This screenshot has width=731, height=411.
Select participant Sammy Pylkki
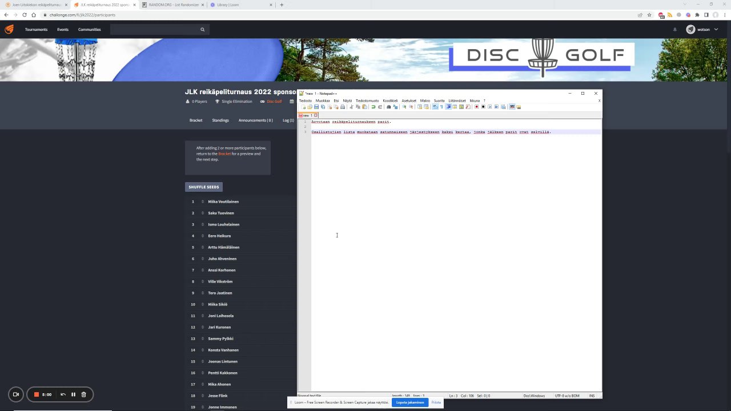point(220,339)
